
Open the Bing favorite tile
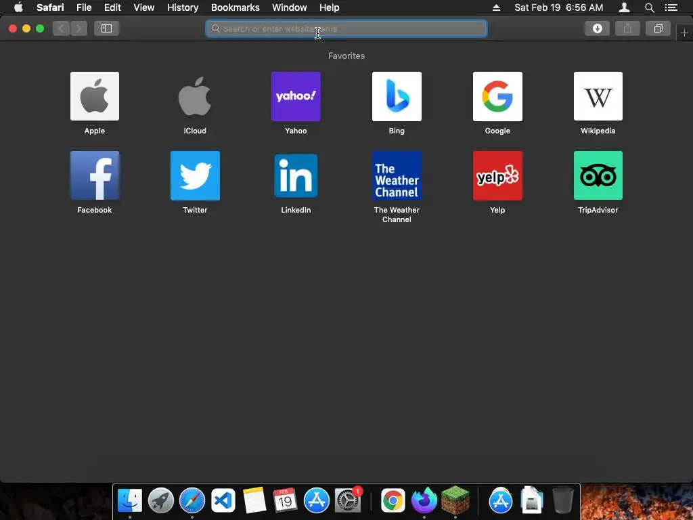[397, 96]
